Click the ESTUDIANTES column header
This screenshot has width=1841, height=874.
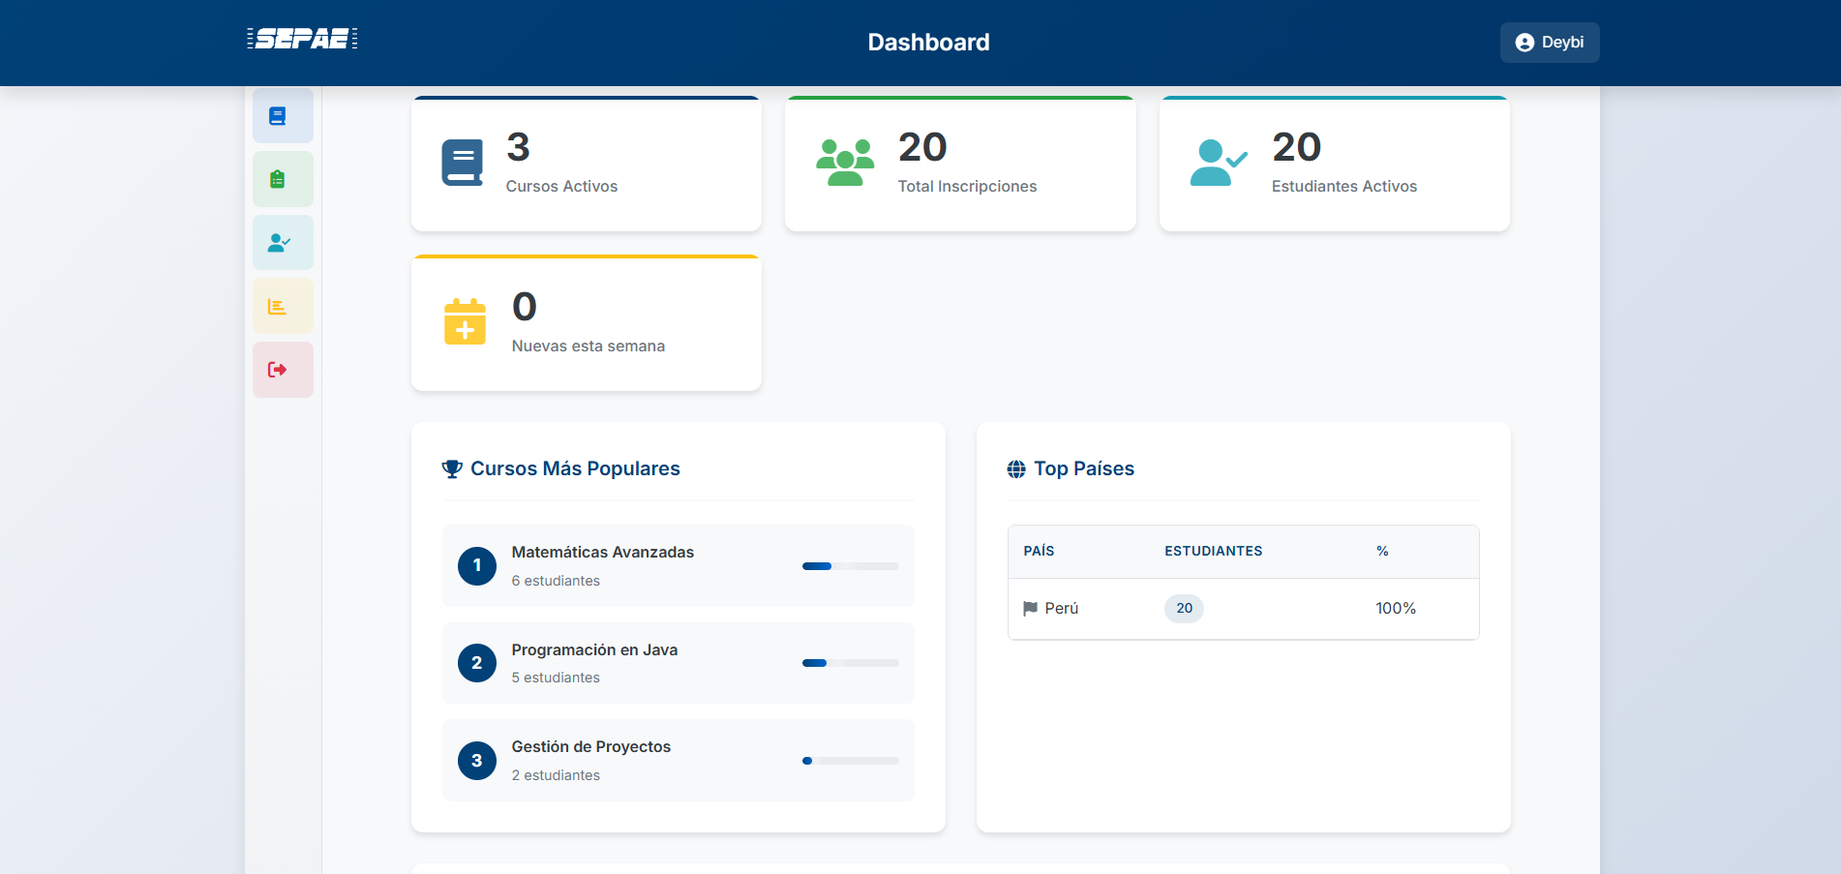coord(1213,551)
